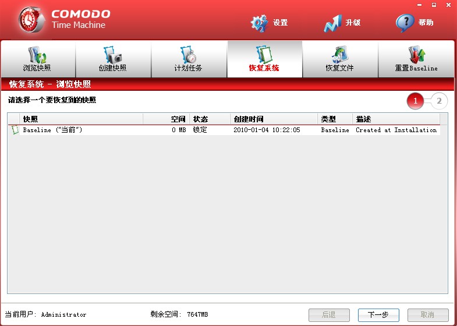Sort by the 创建时间 column header
Screen dimensions: 457x326
(x=274, y=119)
